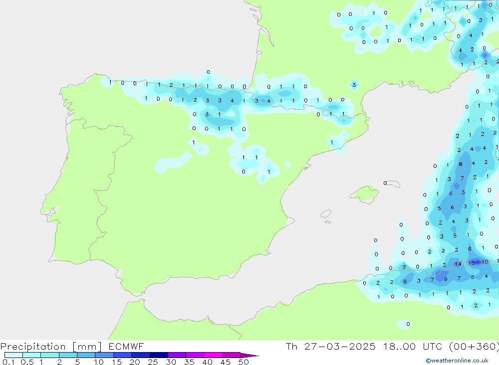The height and width of the screenshot is (365, 499).
Task: Click the purple arrow tip beyond 50 on legend
Action: click(x=249, y=355)
